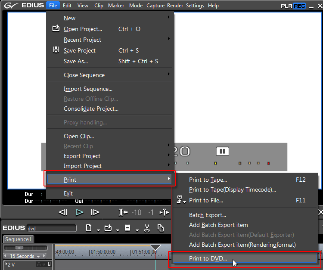Open the Clip menu
The image size is (323, 270).
[x=99, y=6]
